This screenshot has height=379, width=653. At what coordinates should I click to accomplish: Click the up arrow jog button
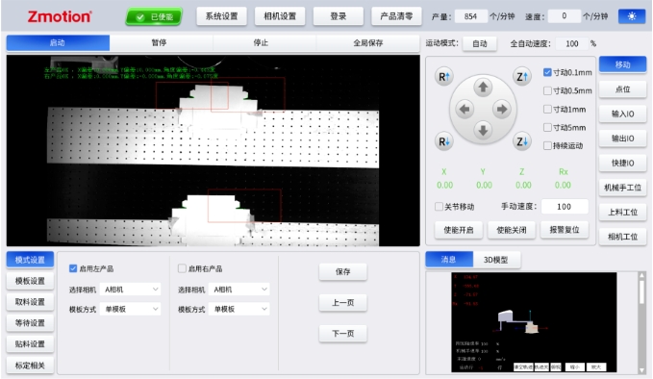click(483, 88)
